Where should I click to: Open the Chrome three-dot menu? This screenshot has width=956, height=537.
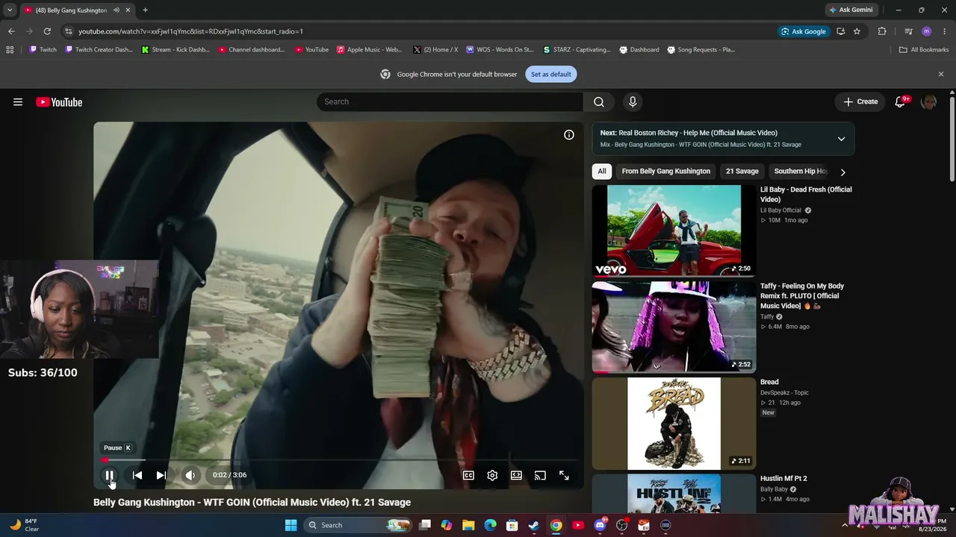point(944,31)
